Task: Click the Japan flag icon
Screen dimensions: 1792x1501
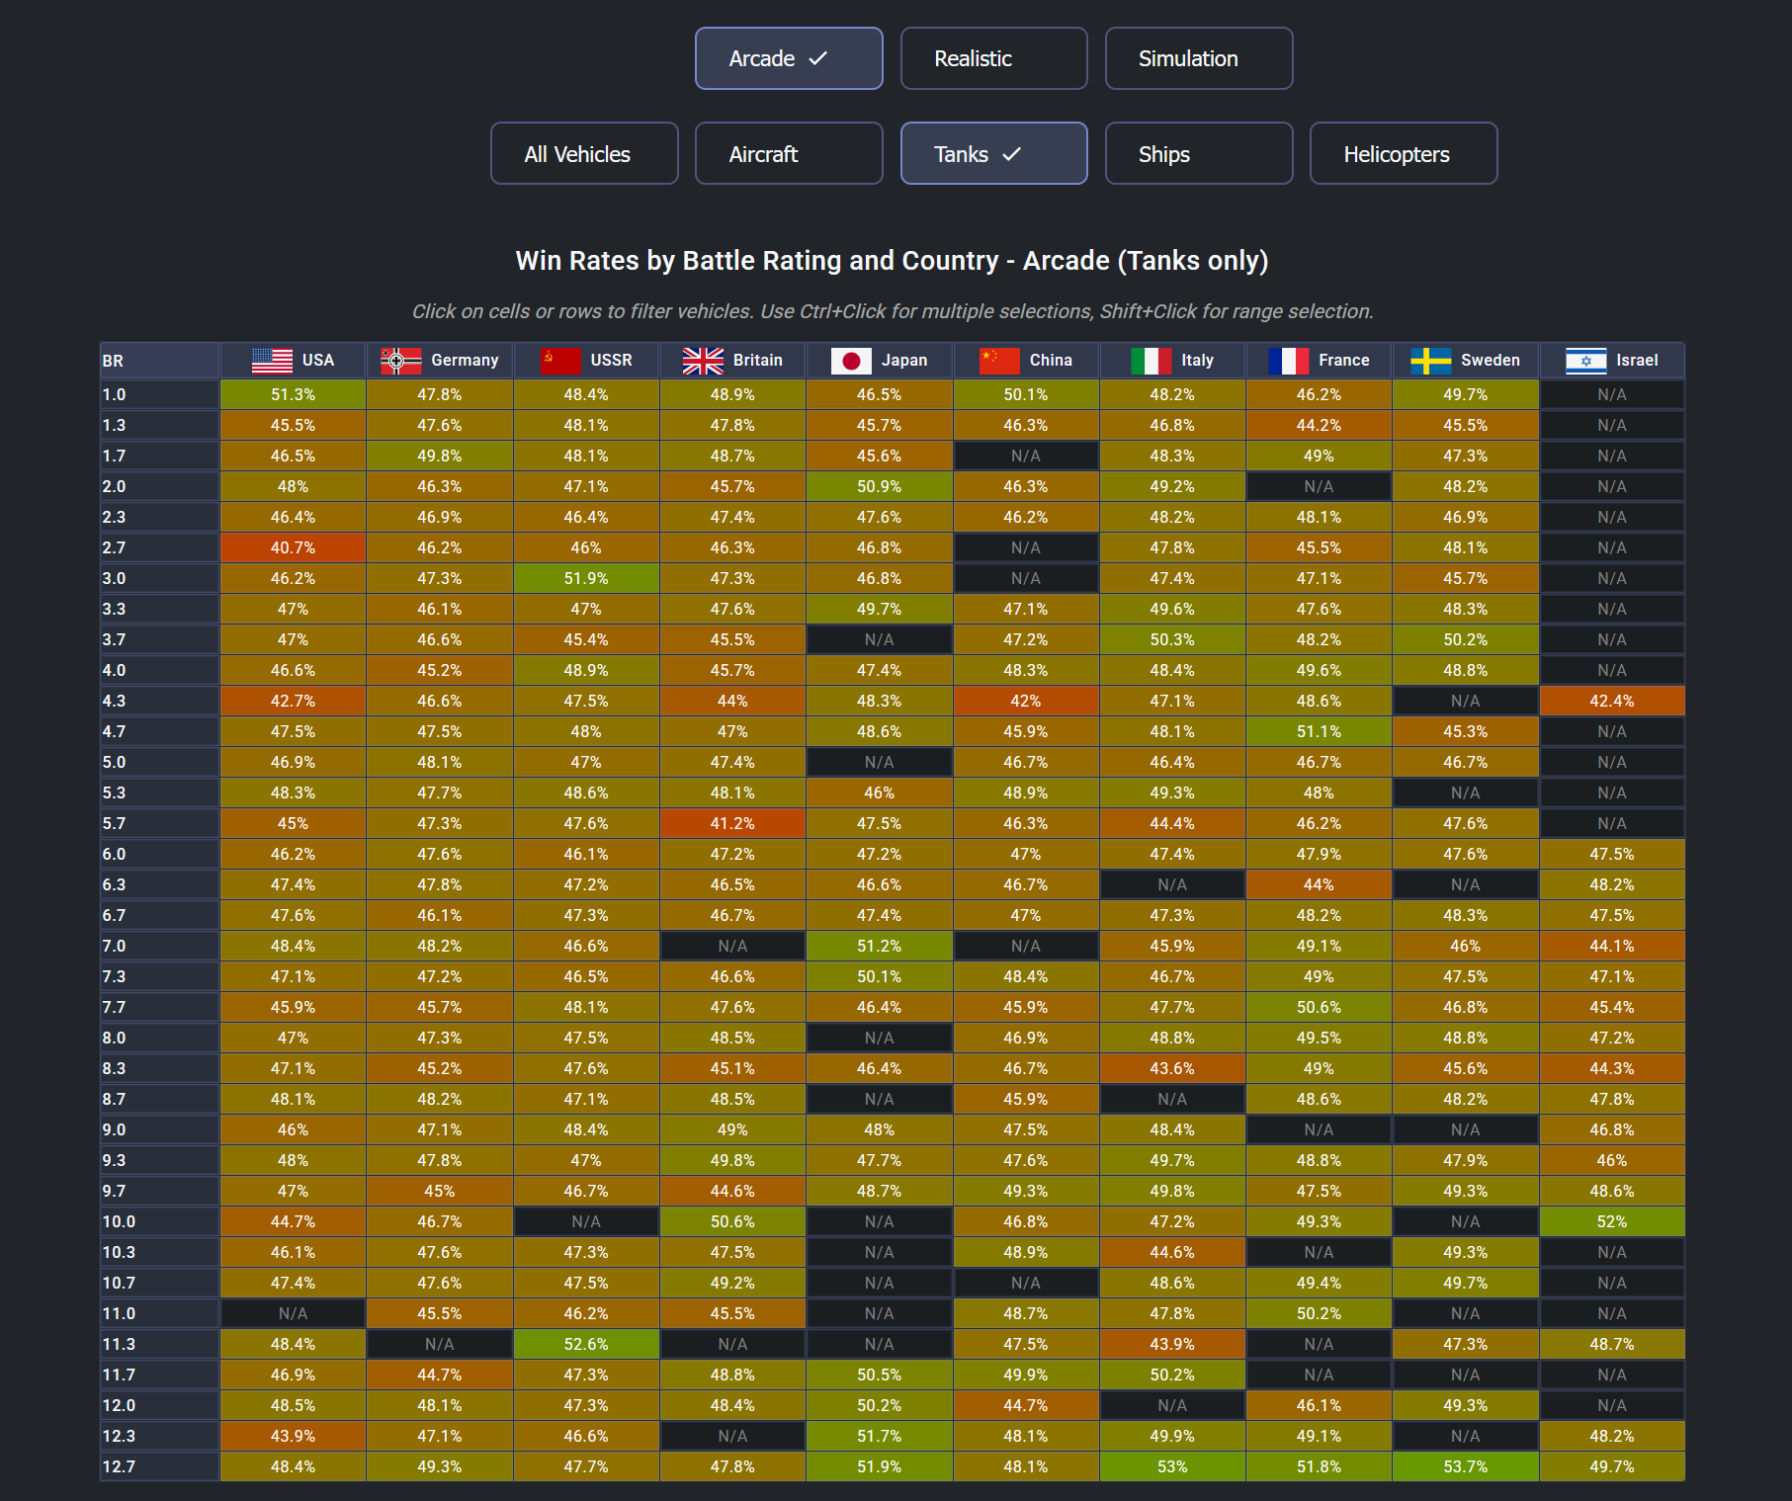Action: (851, 361)
